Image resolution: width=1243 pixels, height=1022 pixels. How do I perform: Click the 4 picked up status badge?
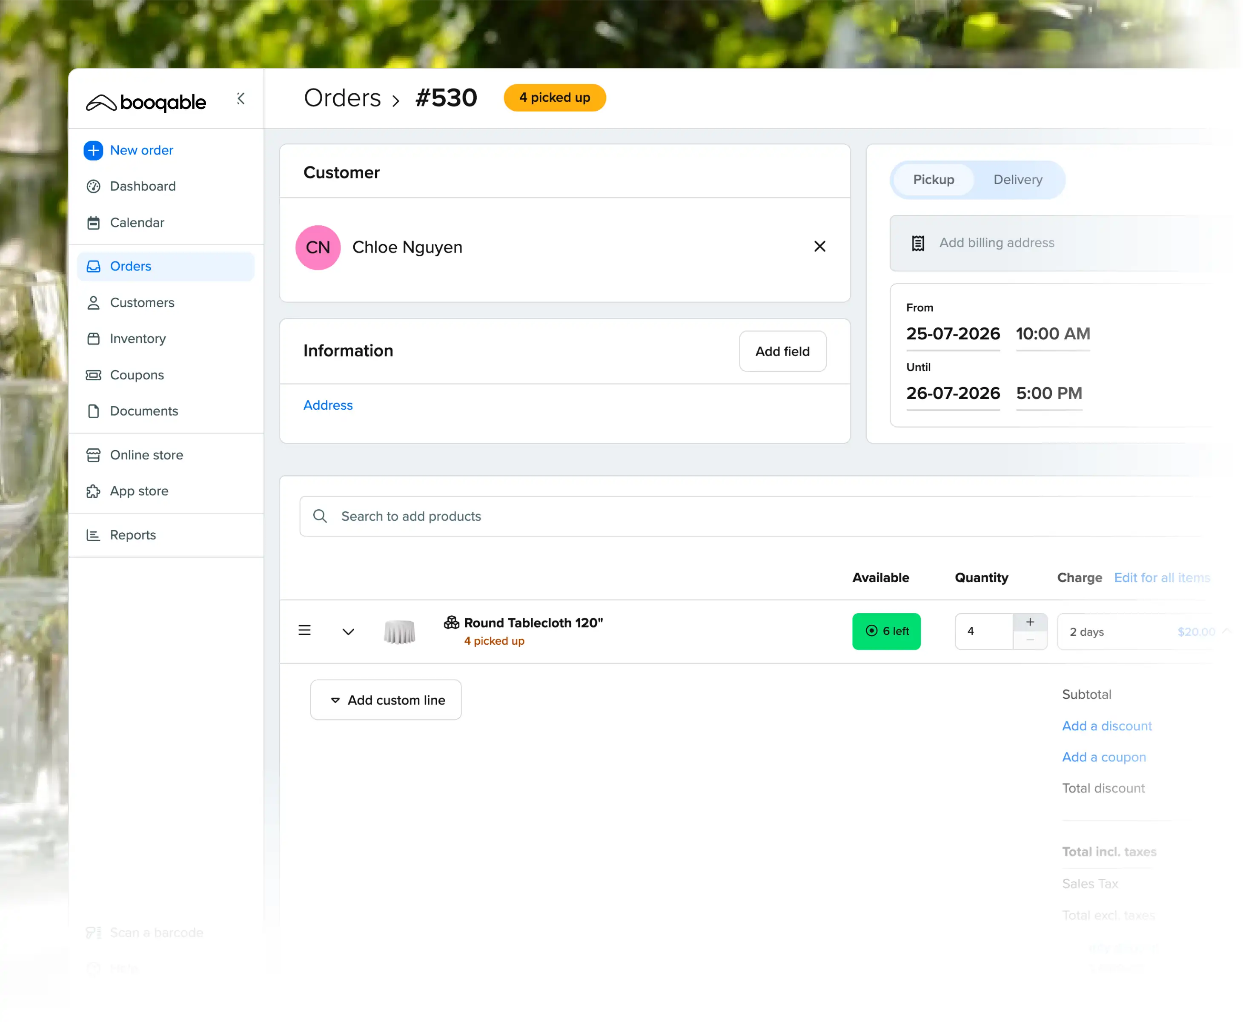tap(554, 98)
